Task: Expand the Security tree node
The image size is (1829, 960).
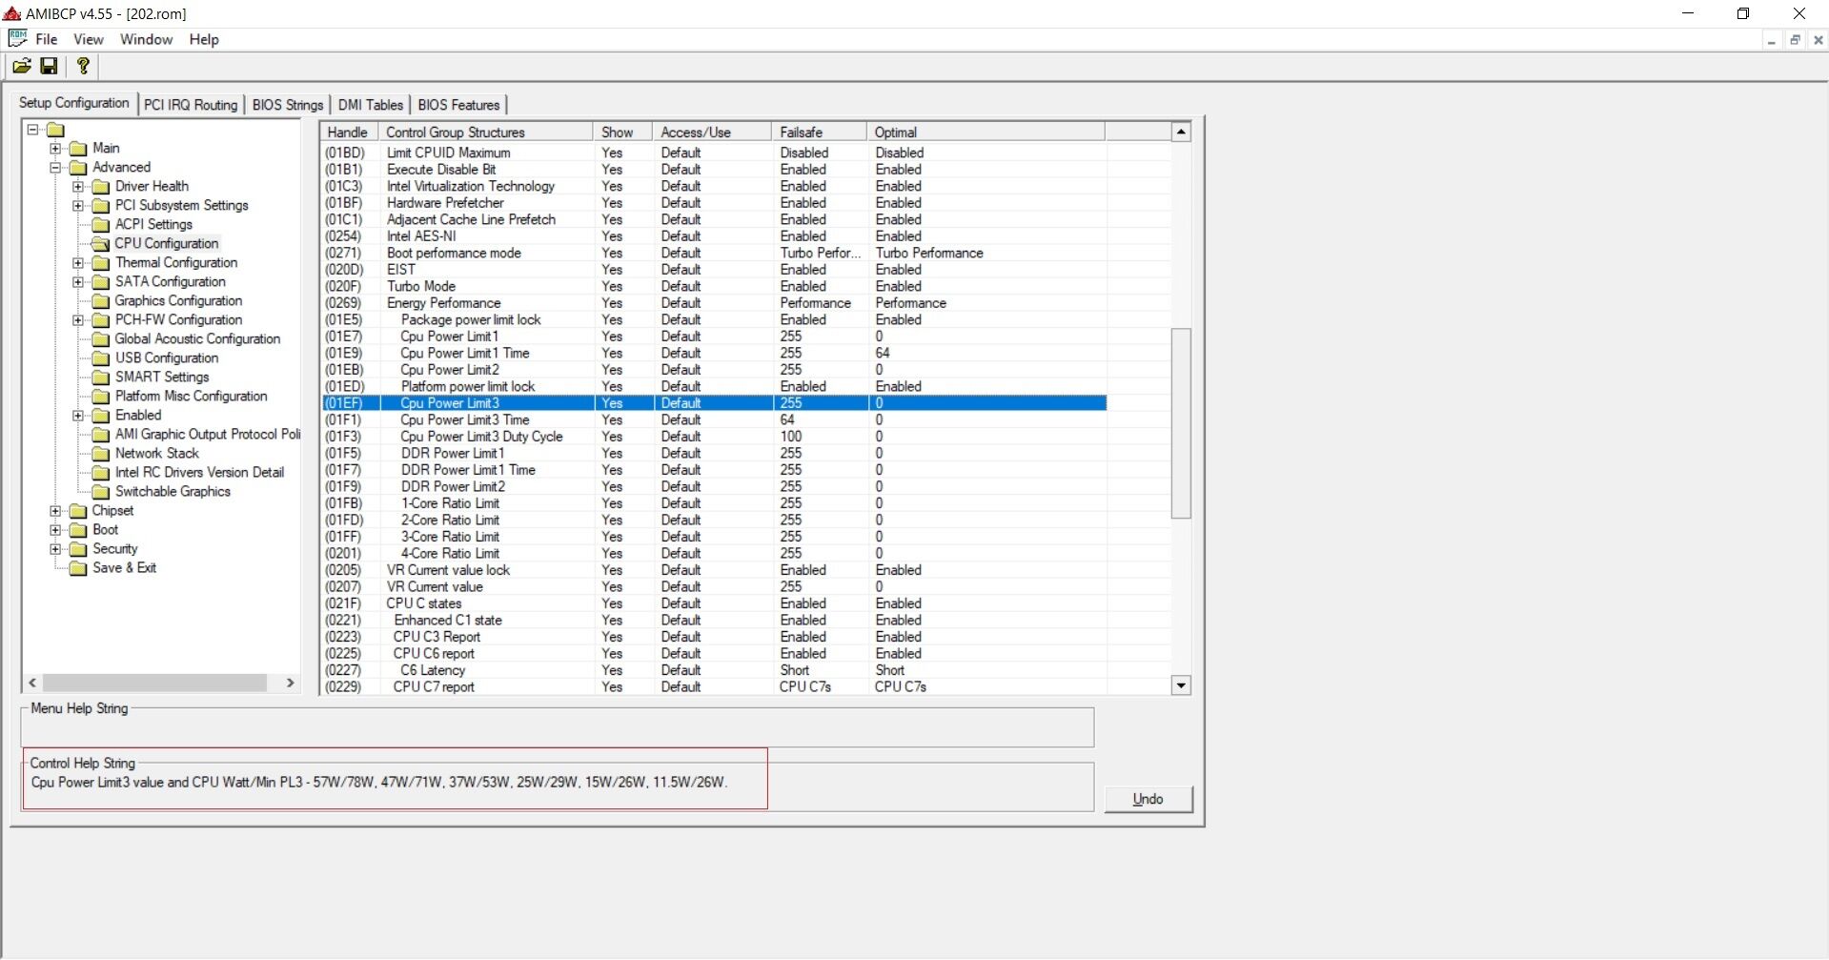Action: coord(55,548)
